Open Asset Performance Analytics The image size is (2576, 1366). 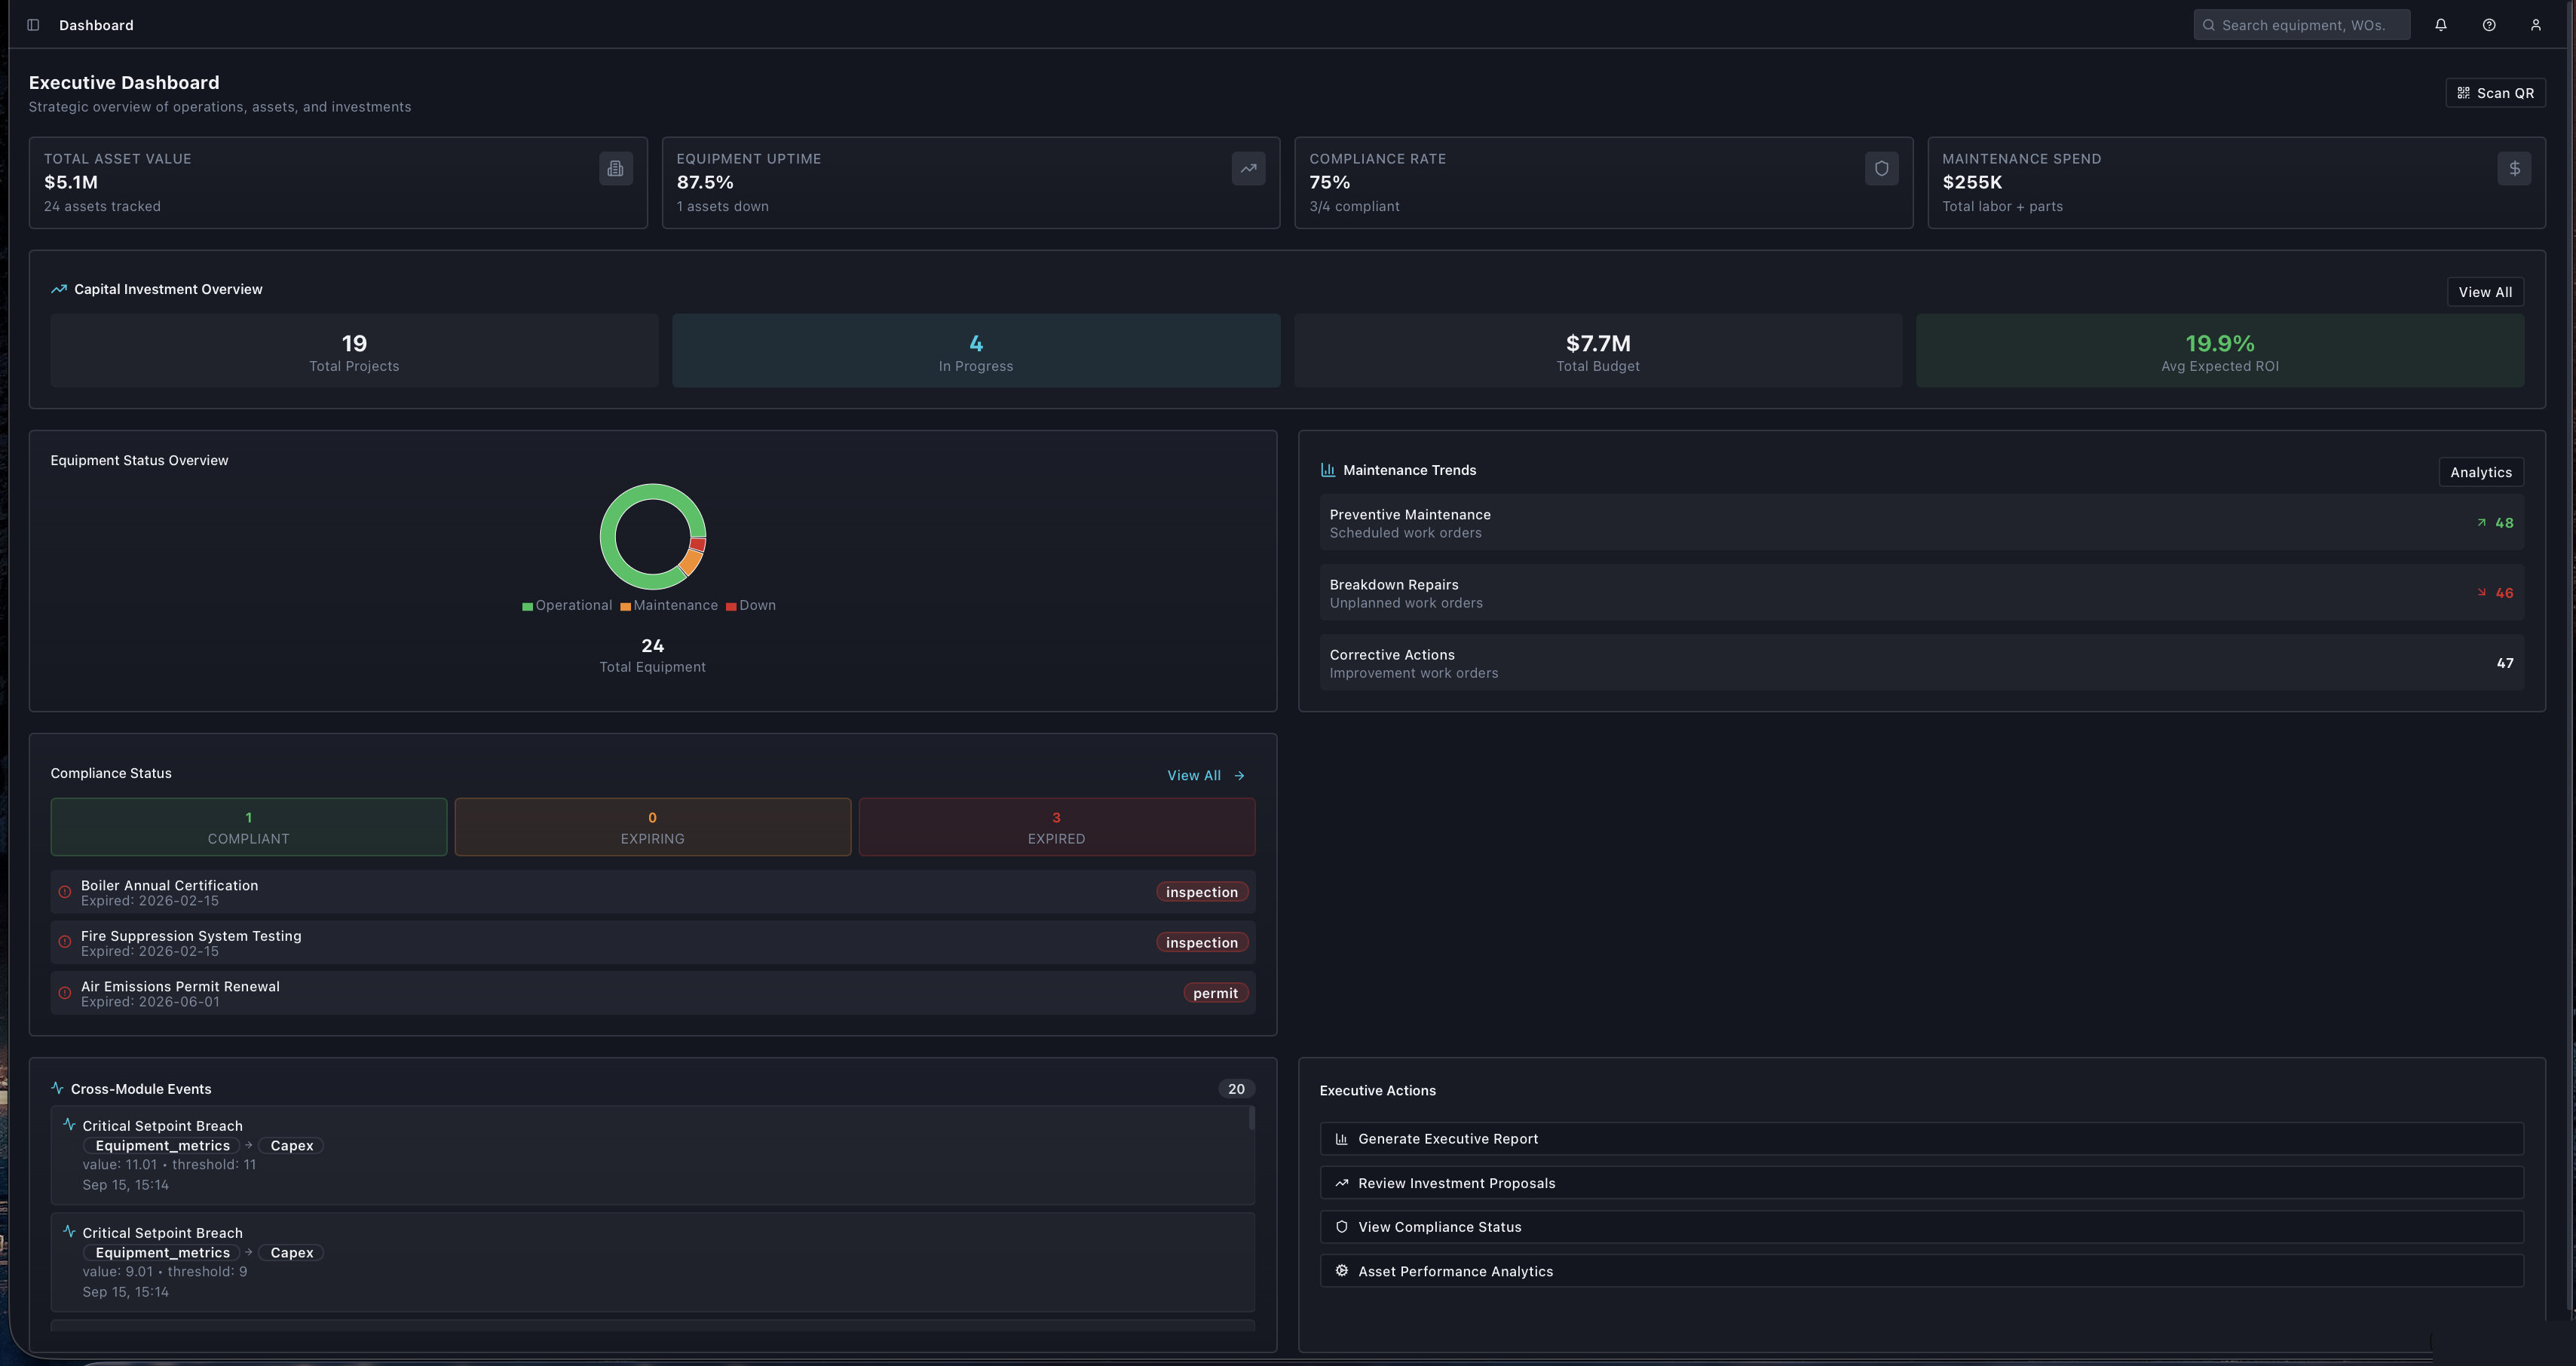(x=1921, y=1271)
